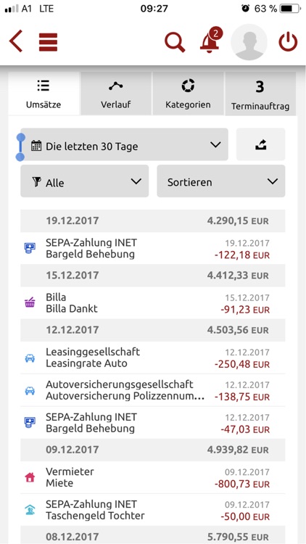Tap the funnel filter icon

pyautogui.click(x=36, y=182)
